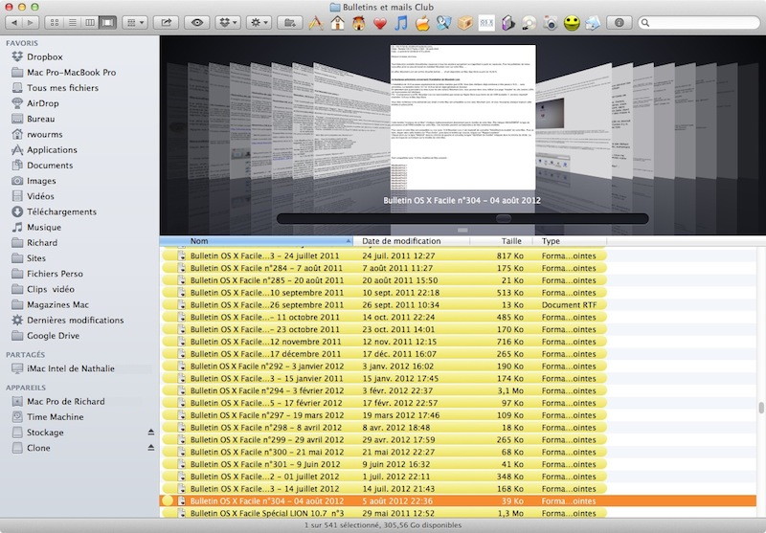Viewport: 766px width, 533px height.
Task: Create a new folder with toolbar button
Action: click(289, 22)
